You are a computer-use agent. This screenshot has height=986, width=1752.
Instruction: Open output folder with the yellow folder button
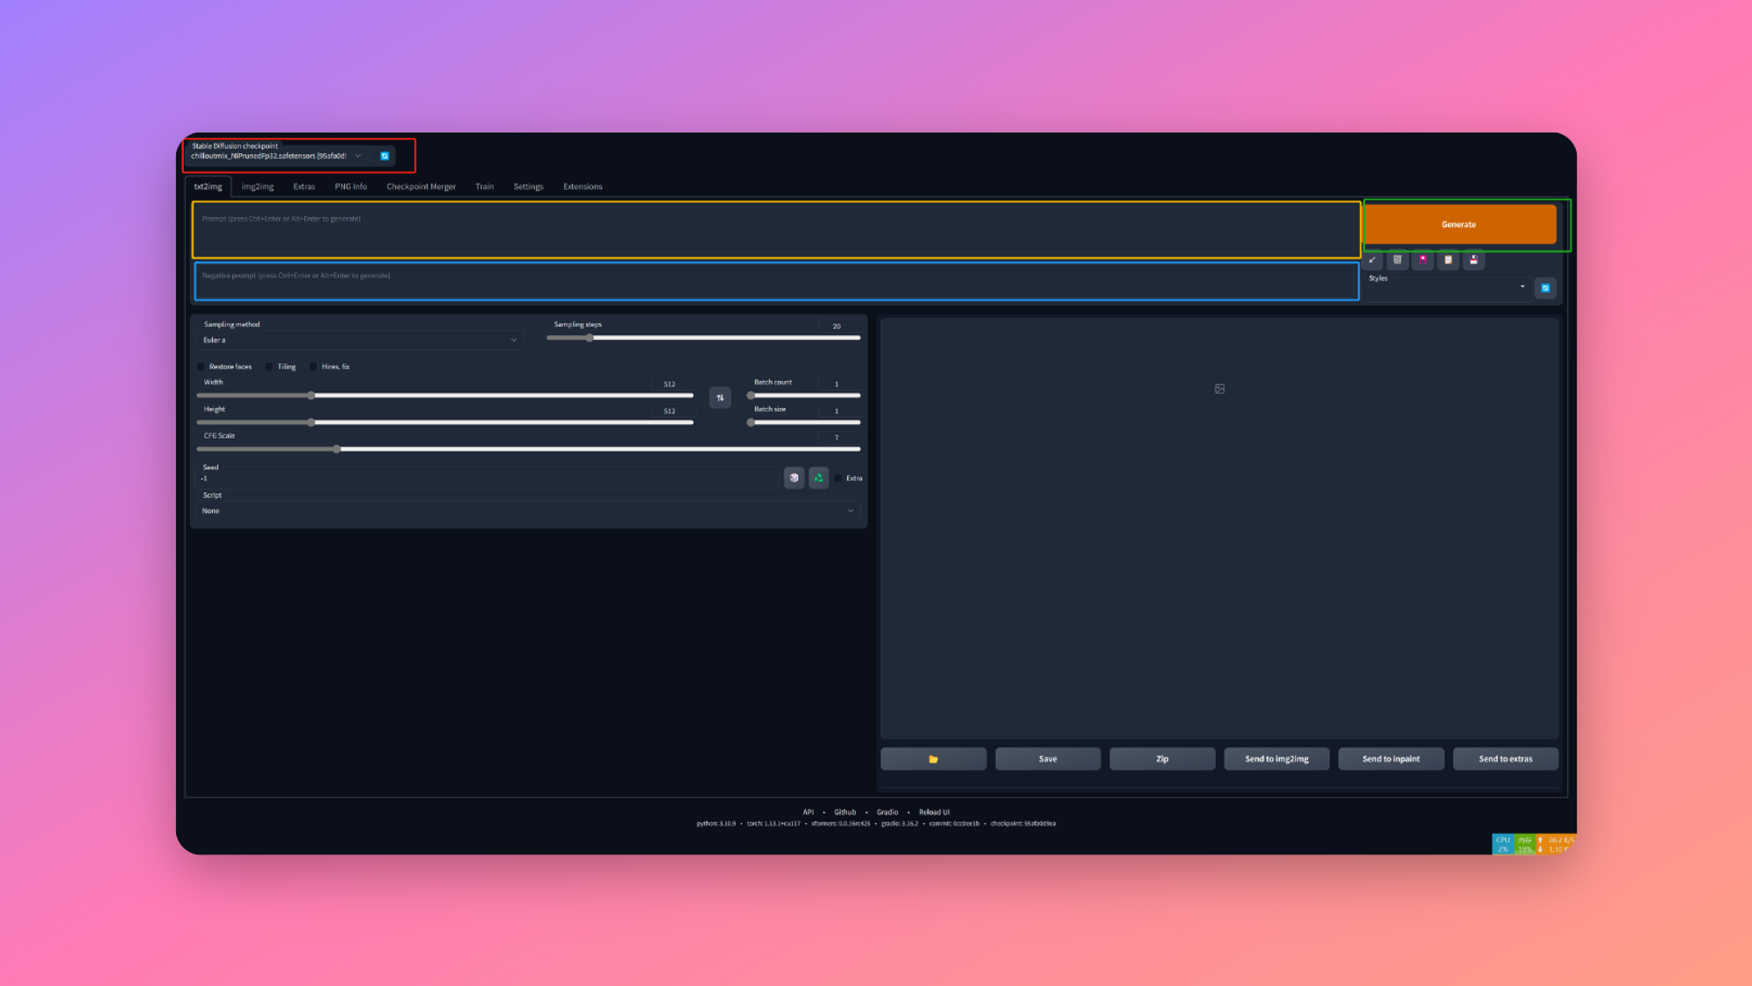click(933, 759)
